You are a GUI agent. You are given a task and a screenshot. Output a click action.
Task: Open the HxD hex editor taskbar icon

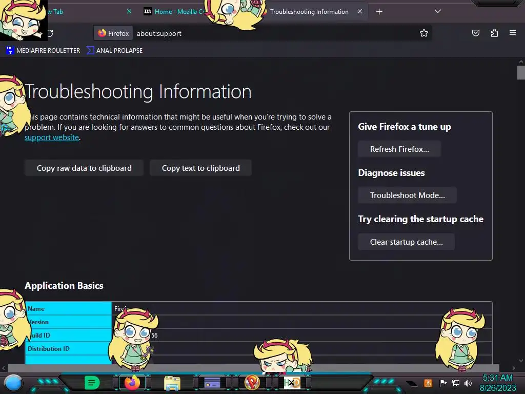(x=292, y=383)
